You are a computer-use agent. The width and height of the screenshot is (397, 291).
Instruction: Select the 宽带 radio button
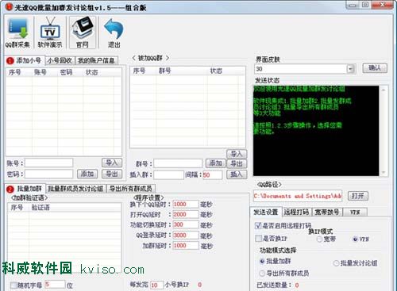click(319, 239)
